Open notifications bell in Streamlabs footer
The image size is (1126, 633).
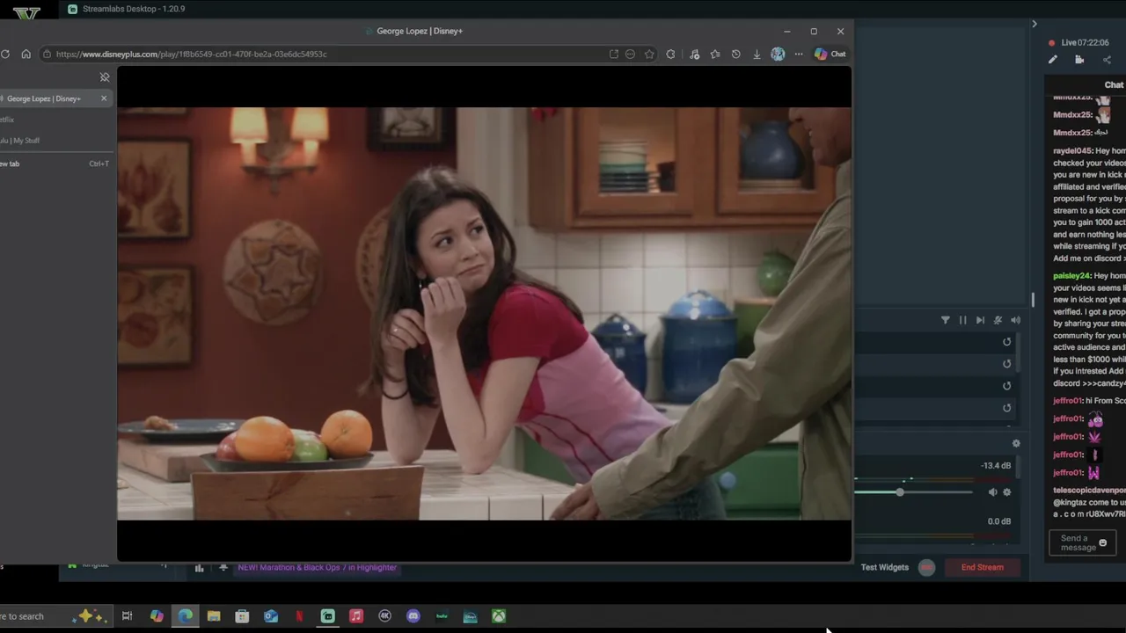coord(223,568)
